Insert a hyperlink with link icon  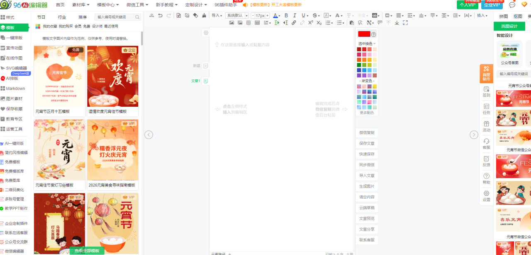294,23
